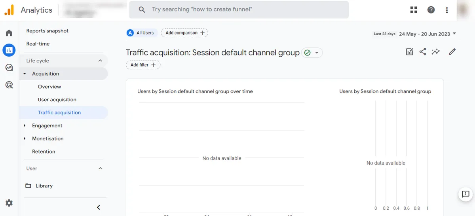The image size is (475, 216).
Task: Open Retention report
Action: pos(44,152)
